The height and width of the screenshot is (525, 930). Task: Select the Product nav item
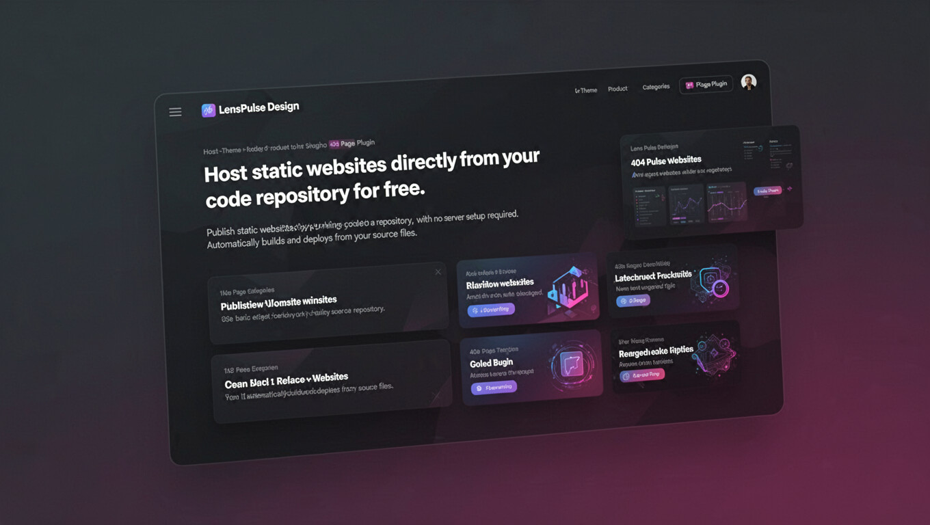pyautogui.click(x=617, y=89)
